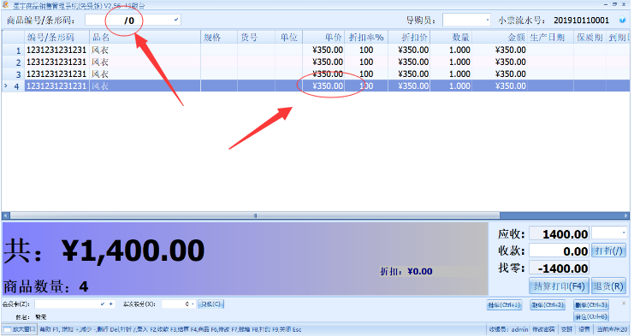Open the 导购员 dropdown

pos(487,20)
